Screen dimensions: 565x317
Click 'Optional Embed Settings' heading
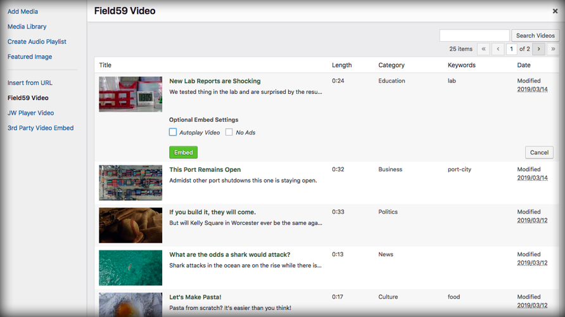click(x=203, y=120)
